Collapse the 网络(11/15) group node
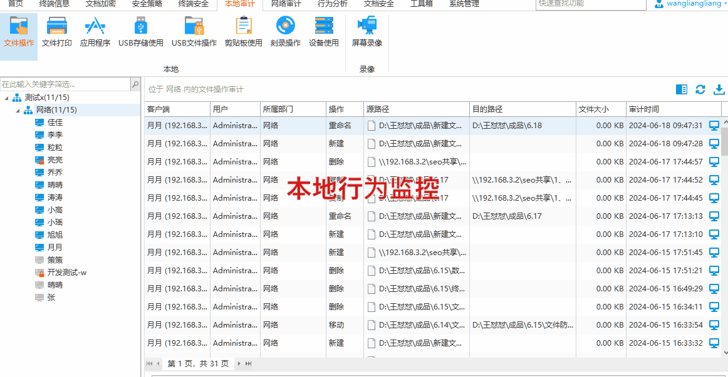The height and width of the screenshot is (377, 728). tap(18, 111)
